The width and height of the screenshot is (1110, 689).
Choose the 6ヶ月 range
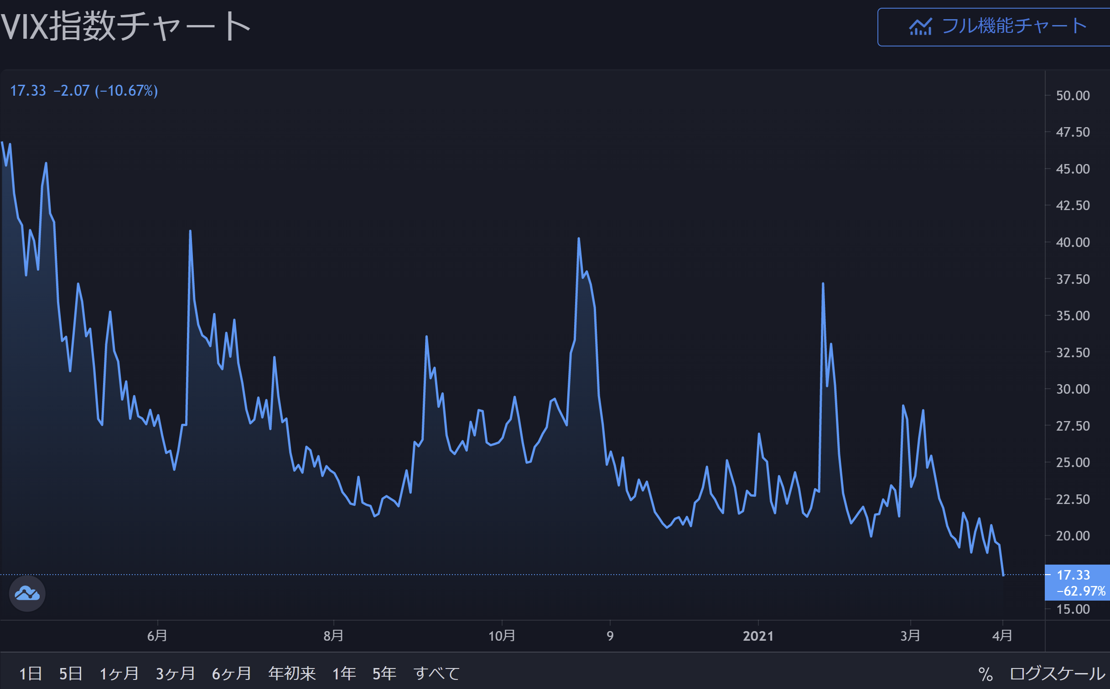coord(231,674)
